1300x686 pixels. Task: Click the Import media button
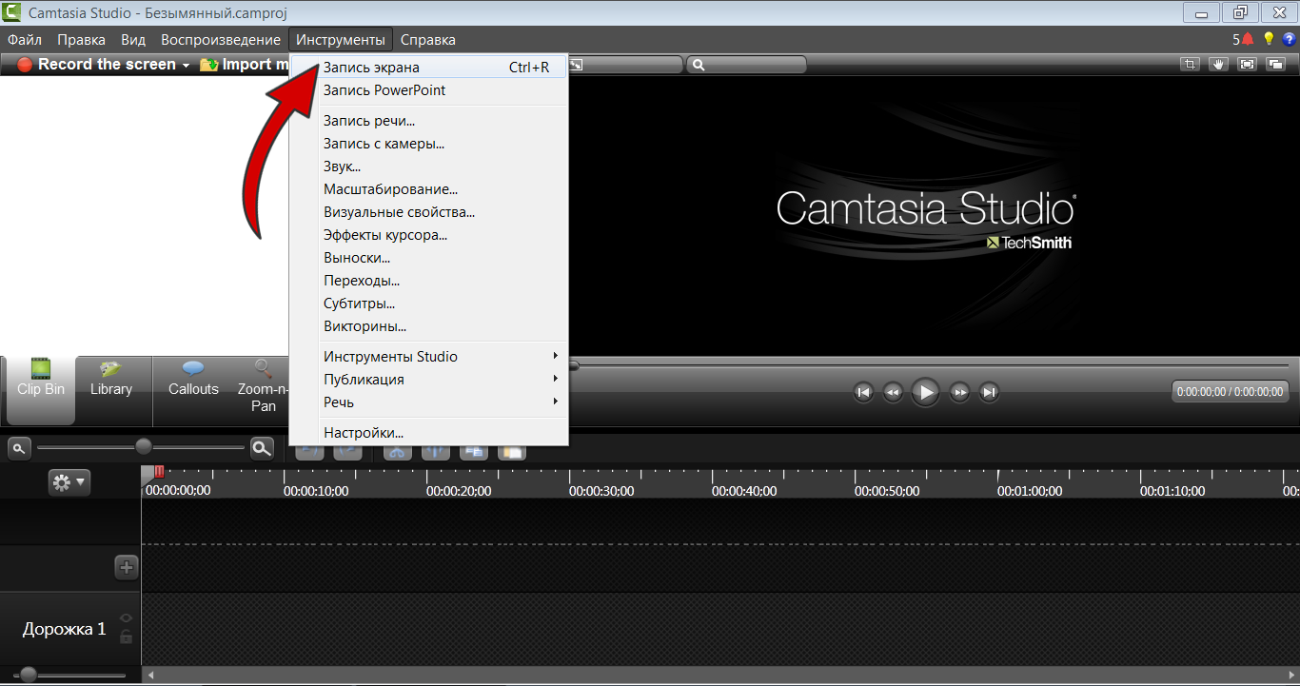(x=244, y=65)
